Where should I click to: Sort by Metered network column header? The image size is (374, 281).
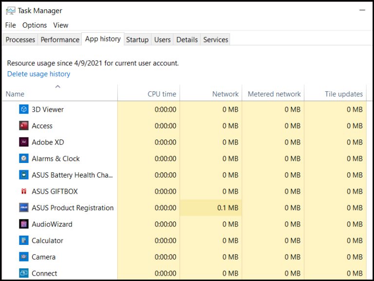click(273, 94)
